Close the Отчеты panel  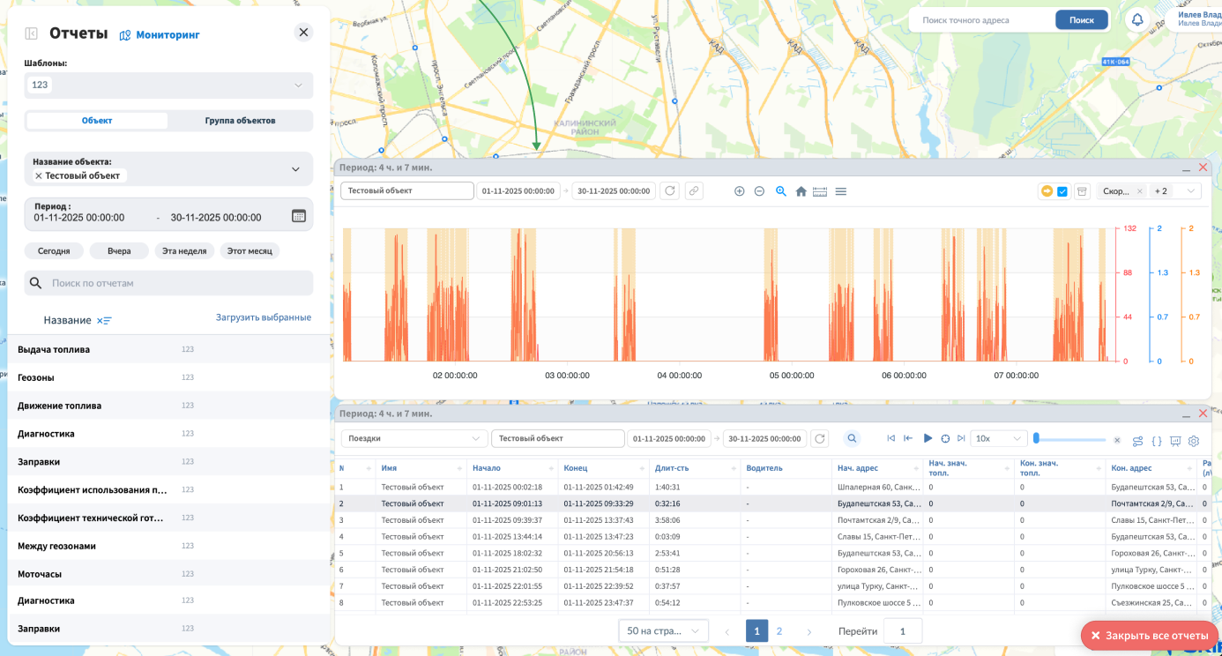303,33
